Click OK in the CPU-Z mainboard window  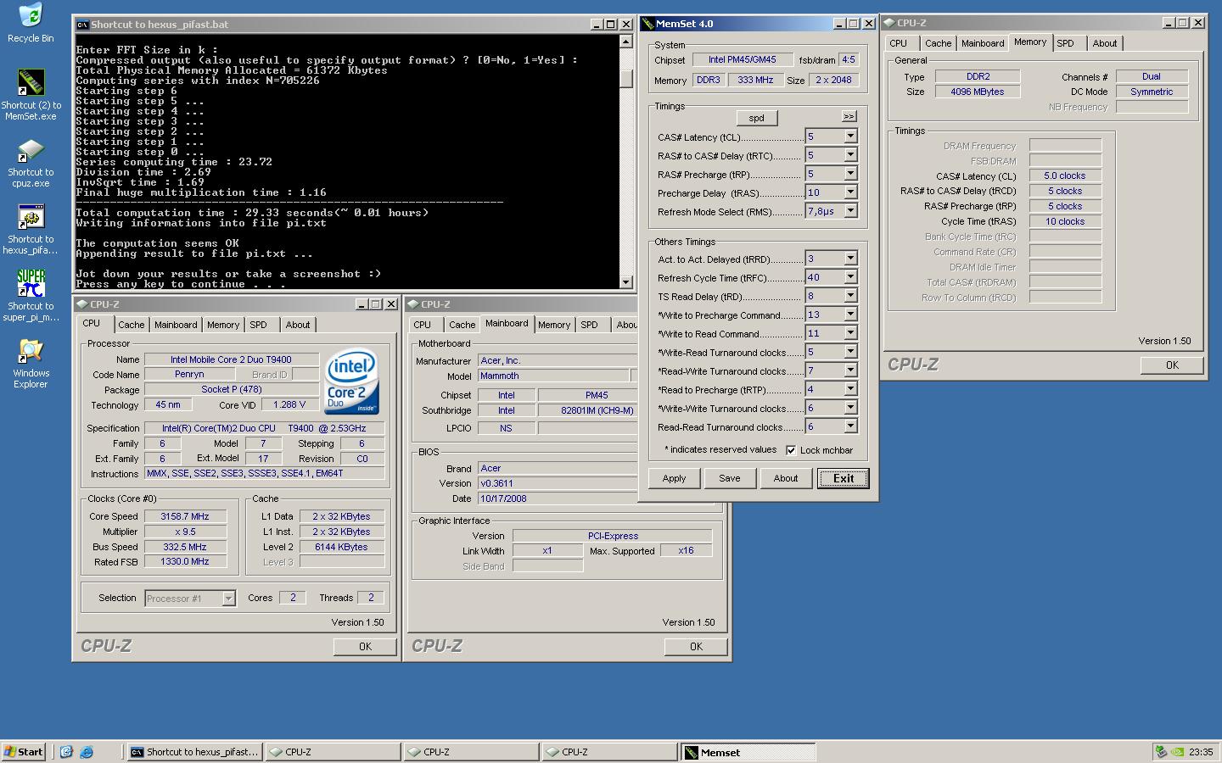696,647
